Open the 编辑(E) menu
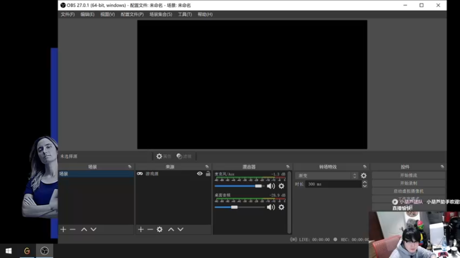 [87, 14]
